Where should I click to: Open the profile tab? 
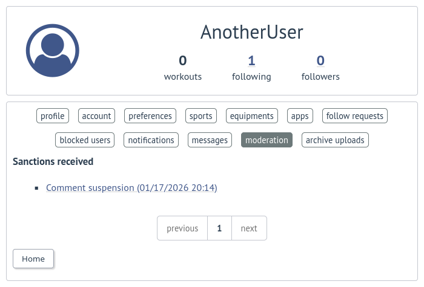click(x=53, y=116)
